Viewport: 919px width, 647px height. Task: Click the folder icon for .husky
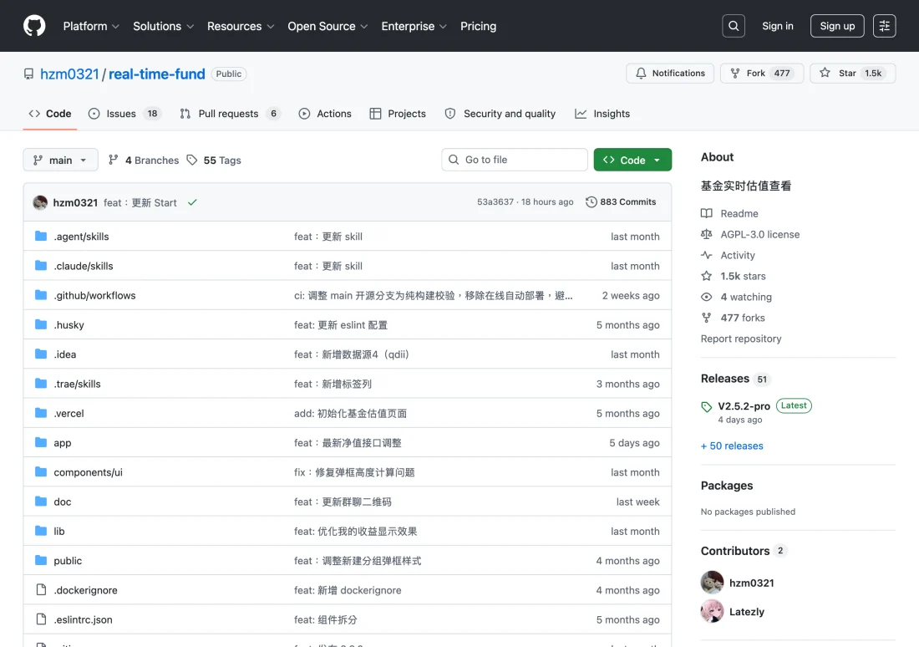[40, 324]
